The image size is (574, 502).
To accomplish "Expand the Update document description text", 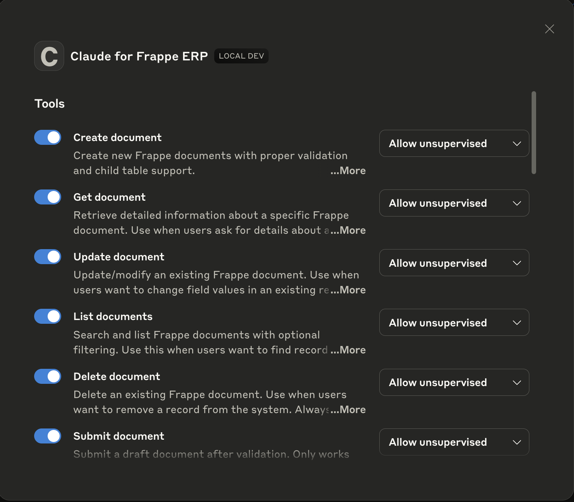I will point(348,290).
